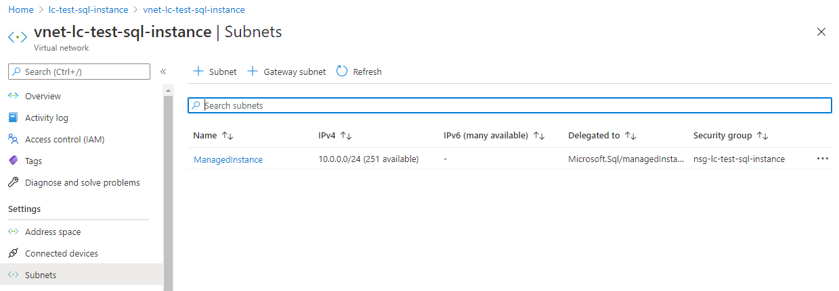
Task: Open Address space in the Settings menu
Action: (53, 232)
